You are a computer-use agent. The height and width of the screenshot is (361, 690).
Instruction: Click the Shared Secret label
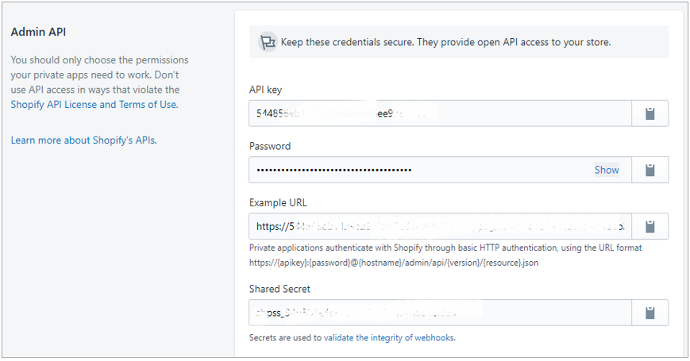(279, 289)
